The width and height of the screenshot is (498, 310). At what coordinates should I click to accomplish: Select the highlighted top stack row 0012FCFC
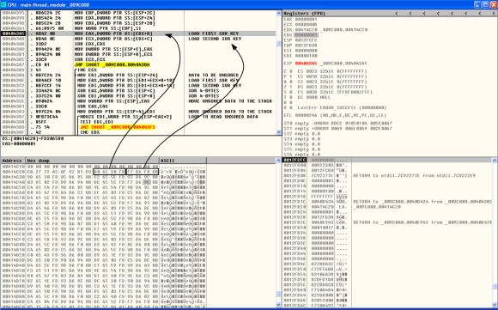pos(387,160)
